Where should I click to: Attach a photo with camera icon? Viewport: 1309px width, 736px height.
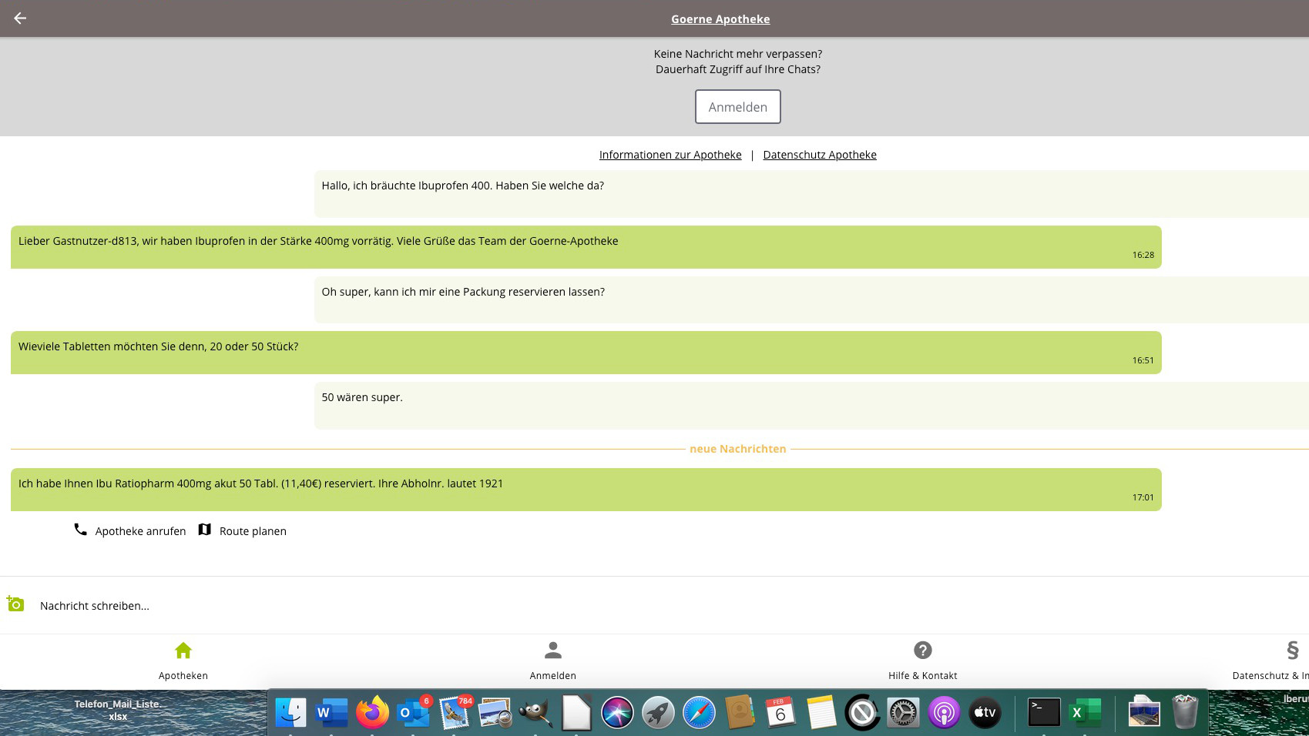point(15,604)
